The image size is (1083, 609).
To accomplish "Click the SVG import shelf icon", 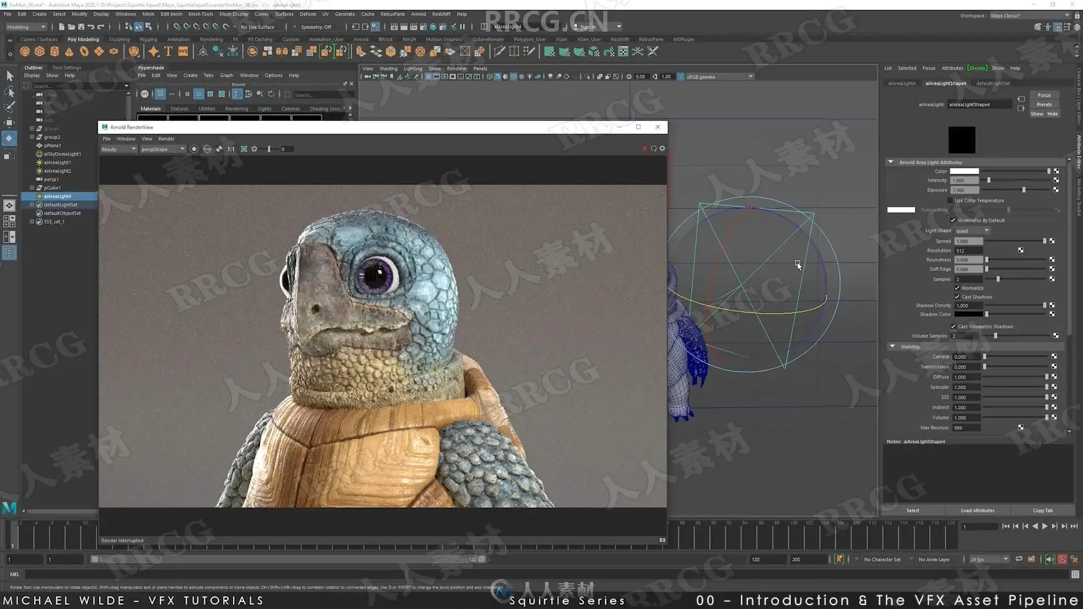I will point(183,52).
